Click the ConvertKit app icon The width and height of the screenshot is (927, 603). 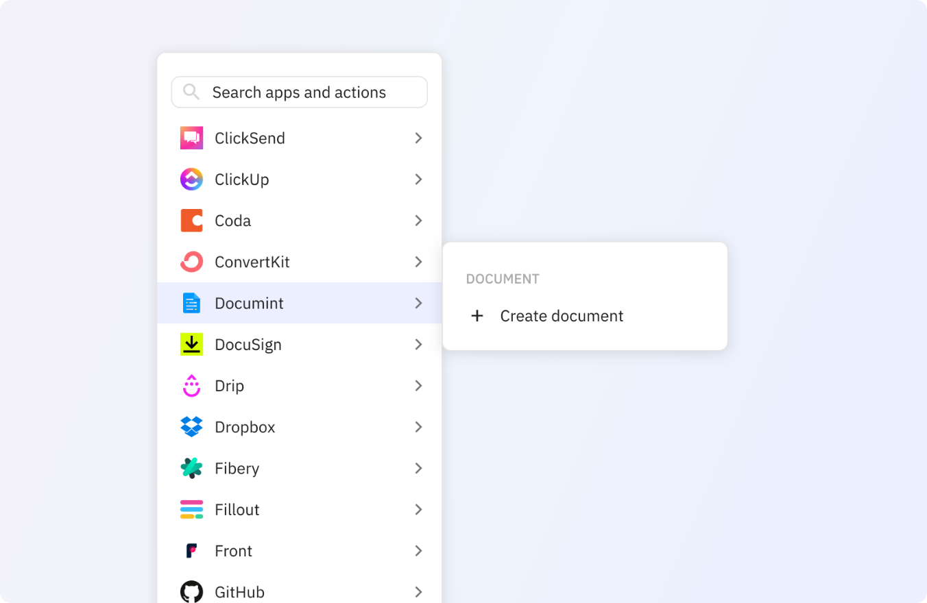click(191, 262)
